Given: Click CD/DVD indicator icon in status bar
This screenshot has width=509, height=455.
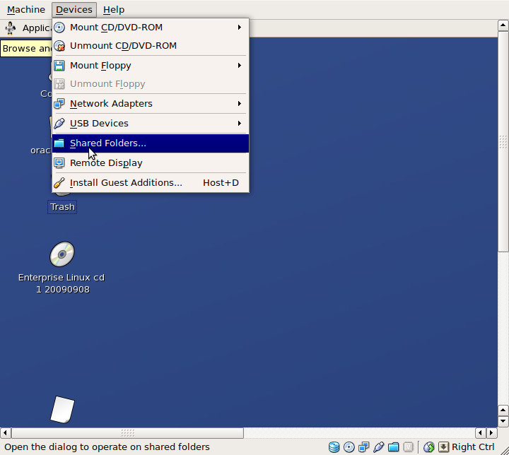Looking at the screenshot, I should [x=349, y=447].
